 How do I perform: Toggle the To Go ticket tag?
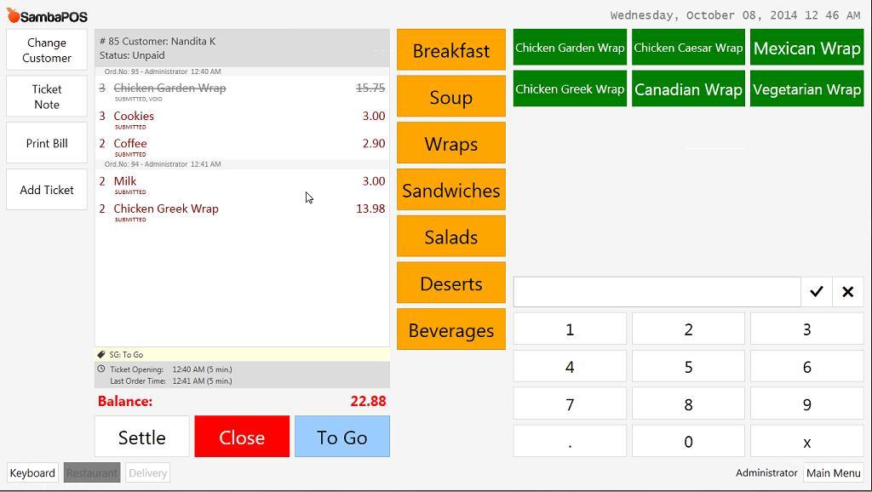341,437
